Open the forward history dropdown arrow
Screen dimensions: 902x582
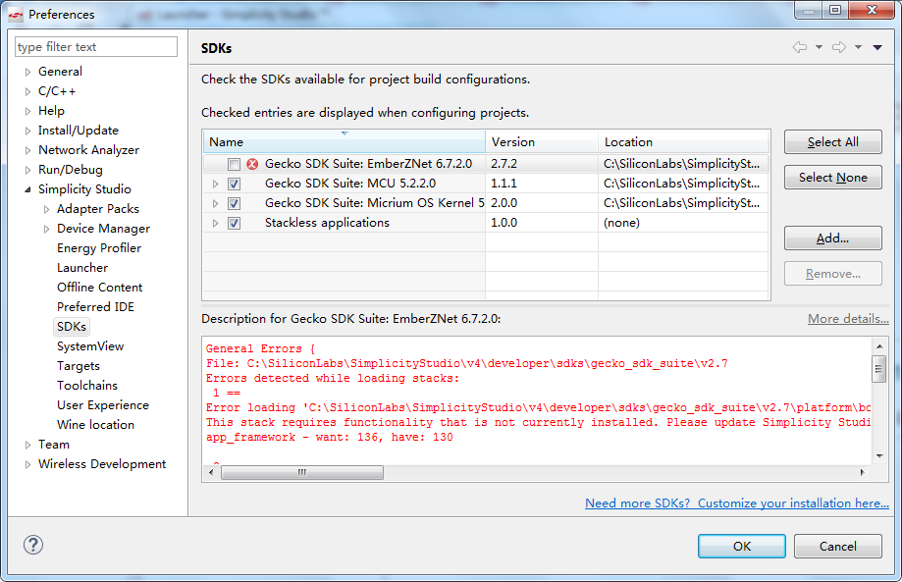[x=858, y=47]
